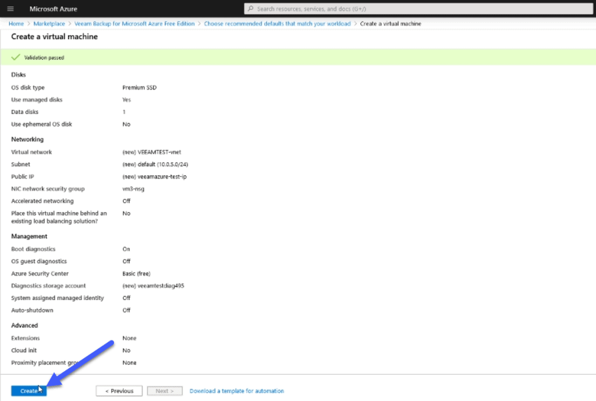Click the Create button
Viewport: 596px width, 401px height.
click(29, 391)
